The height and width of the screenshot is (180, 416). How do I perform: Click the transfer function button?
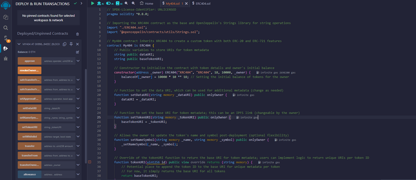tap(29, 146)
